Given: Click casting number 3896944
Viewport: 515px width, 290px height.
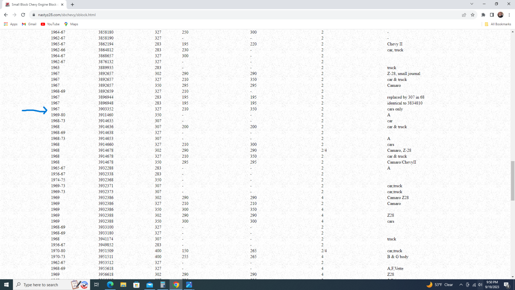Looking at the screenshot, I should [106, 97].
